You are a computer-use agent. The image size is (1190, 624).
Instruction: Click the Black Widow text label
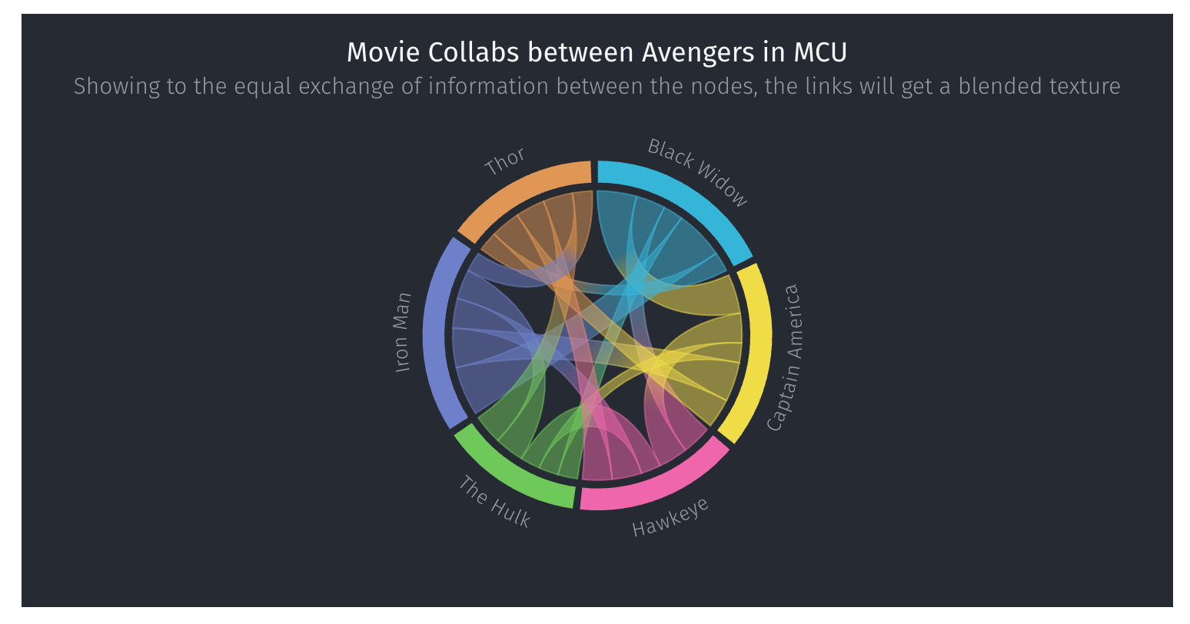point(697,172)
